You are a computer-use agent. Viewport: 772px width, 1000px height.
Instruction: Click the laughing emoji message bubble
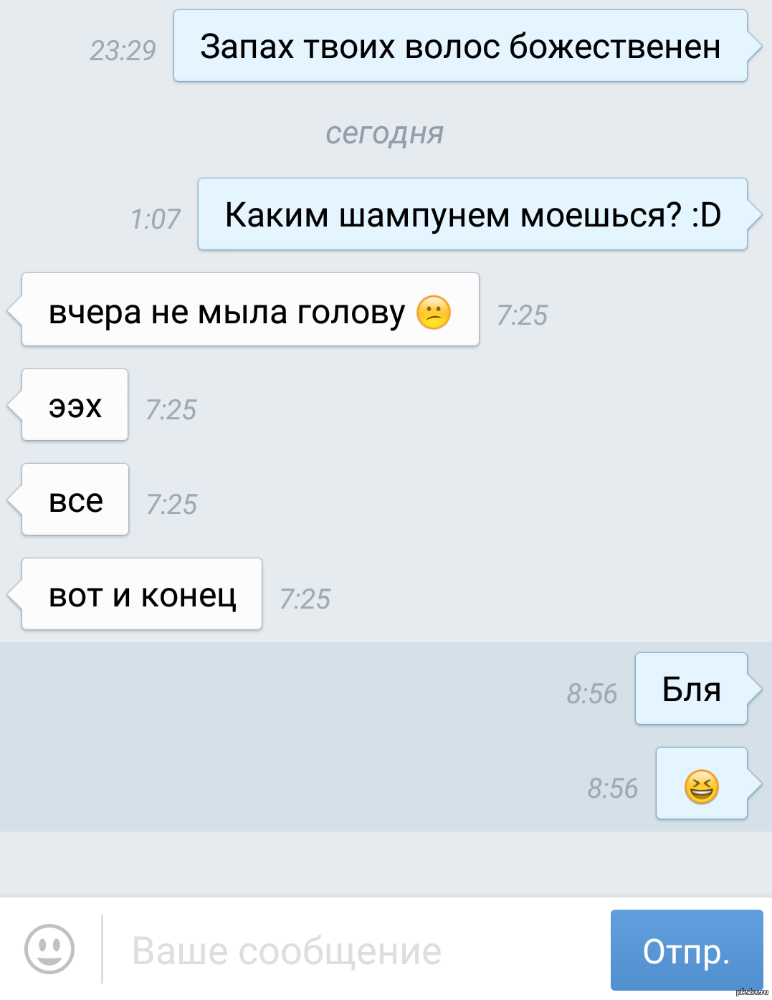point(702,784)
